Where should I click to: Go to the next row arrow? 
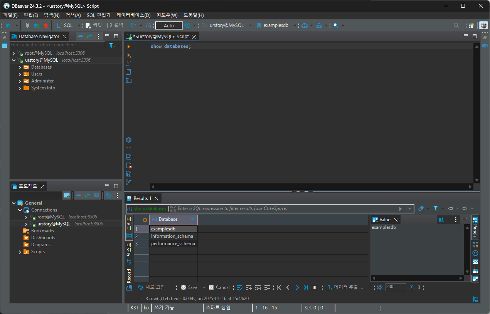[297, 287]
